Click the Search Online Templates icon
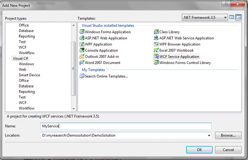The image size is (248, 160). point(82,76)
